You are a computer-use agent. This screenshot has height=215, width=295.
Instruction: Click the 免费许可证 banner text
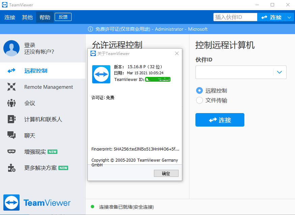(x=123, y=29)
